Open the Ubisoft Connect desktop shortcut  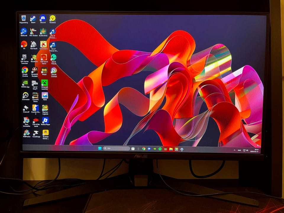(x=54, y=72)
